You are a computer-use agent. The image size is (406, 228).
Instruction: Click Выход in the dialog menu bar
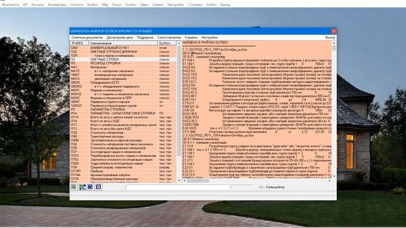click(x=330, y=37)
